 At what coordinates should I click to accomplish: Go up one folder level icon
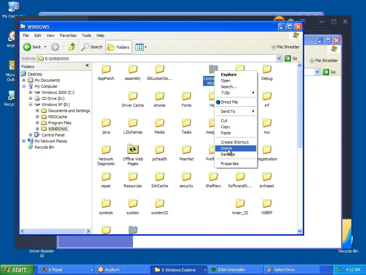72,47
